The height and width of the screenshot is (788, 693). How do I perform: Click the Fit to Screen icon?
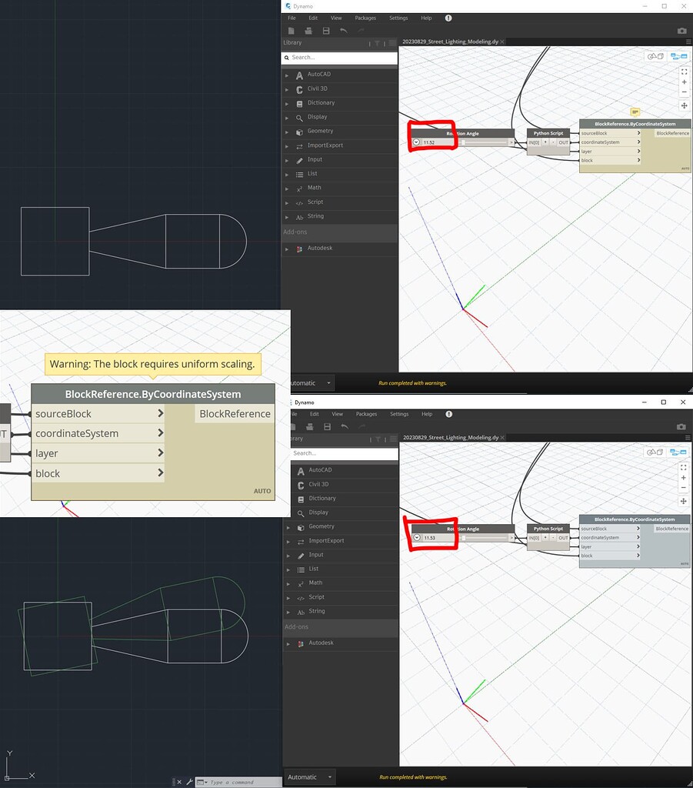(x=684, y=72)
